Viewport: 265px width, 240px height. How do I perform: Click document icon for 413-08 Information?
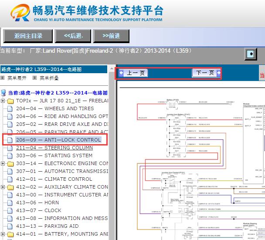click(10, 218)
